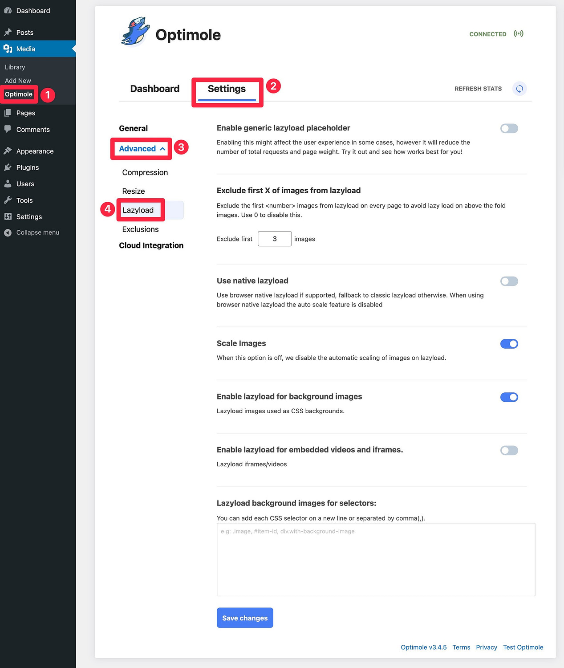Click the Connected signal icon
Image resolution: width=564 pixels, height=668 pixels.
tap(519, 33)
